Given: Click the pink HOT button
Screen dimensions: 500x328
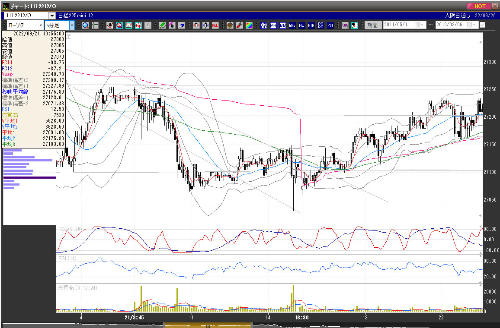Looking at the screenshot, I should pos(480,6).
